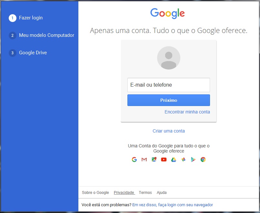Click the Google logo at top
260x213 pixels.
click(167, 13)
